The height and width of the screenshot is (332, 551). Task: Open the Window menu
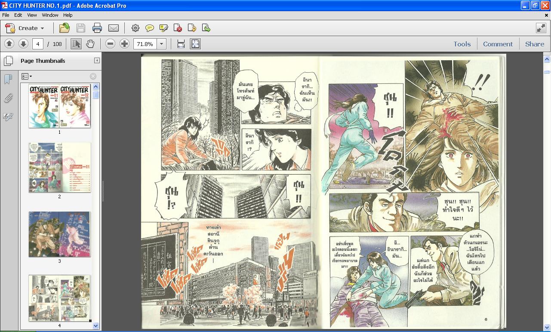(x=50, y=15)
